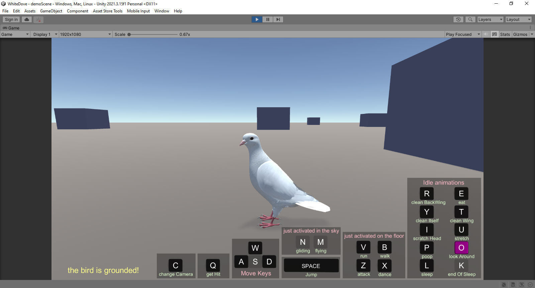
Task: Click the N gliding key
Action: pyautogui.click(x=303, y=242)
